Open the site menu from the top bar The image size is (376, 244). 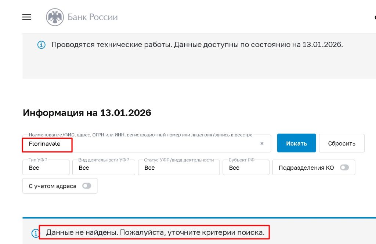point(26,17)
